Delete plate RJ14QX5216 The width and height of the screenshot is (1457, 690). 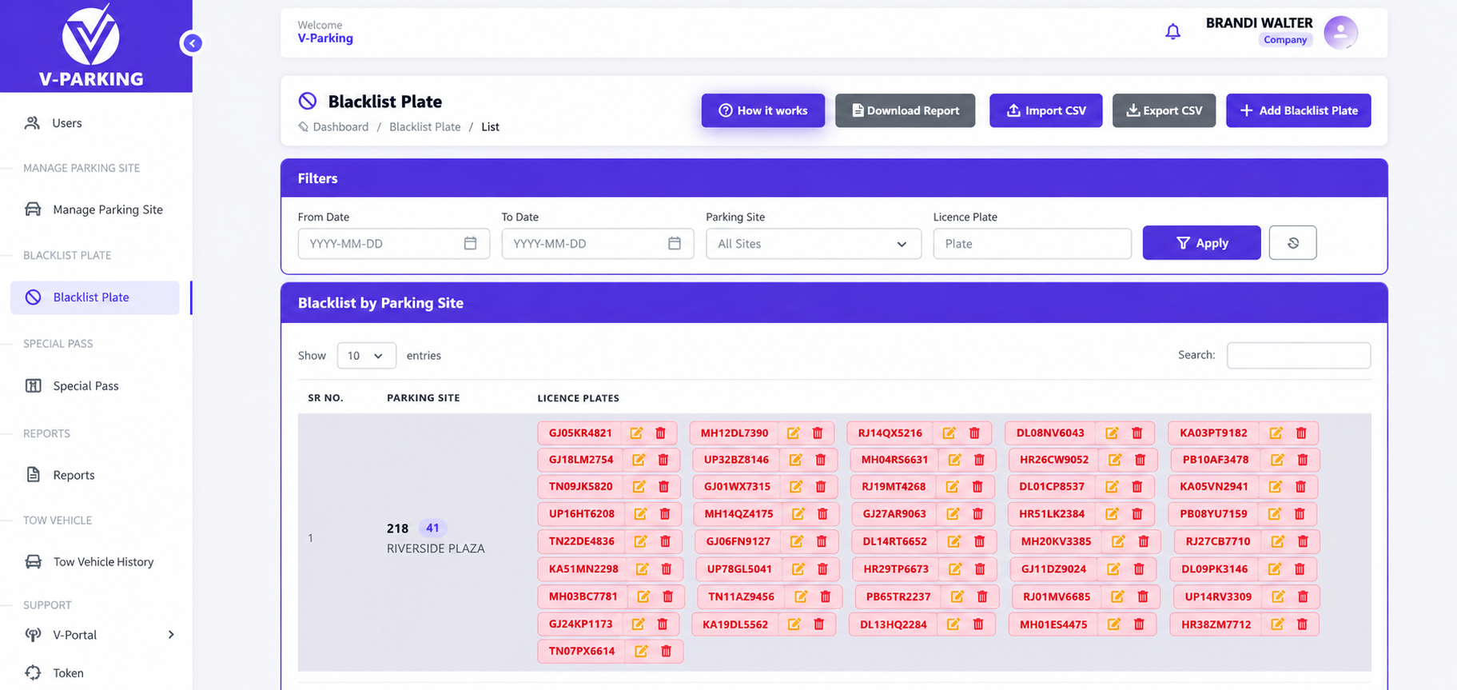pyautogui.click(x=974, y=433)
